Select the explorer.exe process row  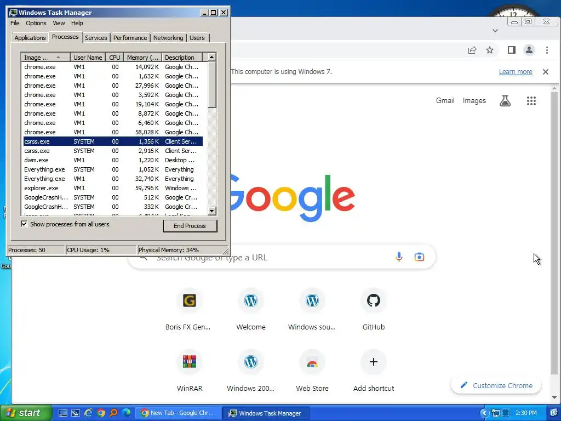point(113,188)
